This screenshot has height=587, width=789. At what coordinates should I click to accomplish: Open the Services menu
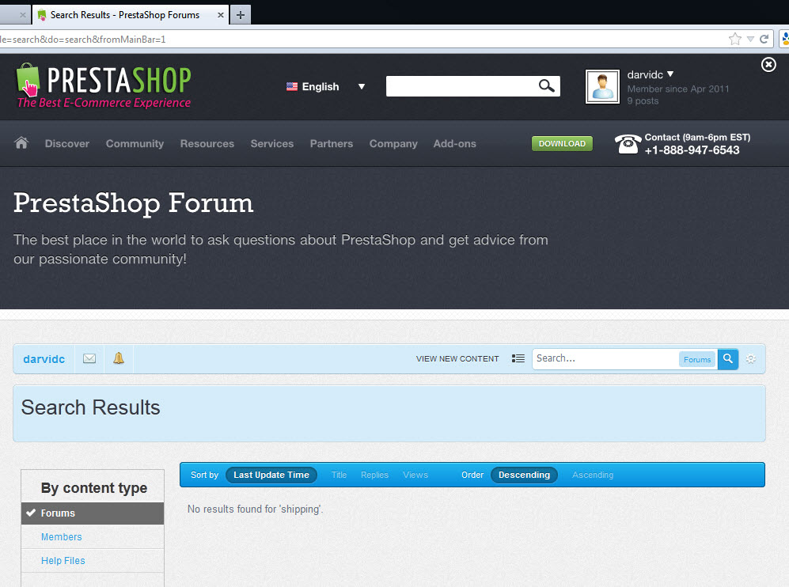(271, 143)
